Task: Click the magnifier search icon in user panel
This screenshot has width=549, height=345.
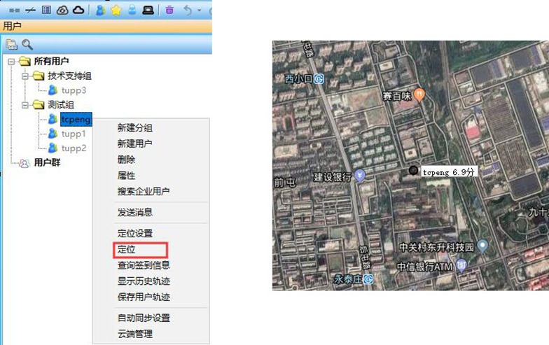Action: tap(27, 44)
